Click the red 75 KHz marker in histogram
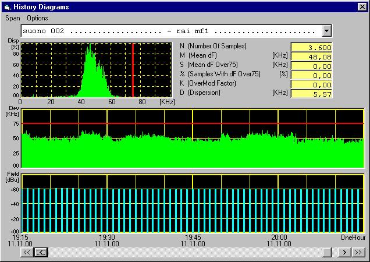 click(133, 70)
